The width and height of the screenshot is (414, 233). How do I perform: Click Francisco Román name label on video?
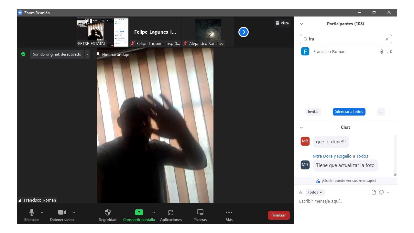point(40,200)
